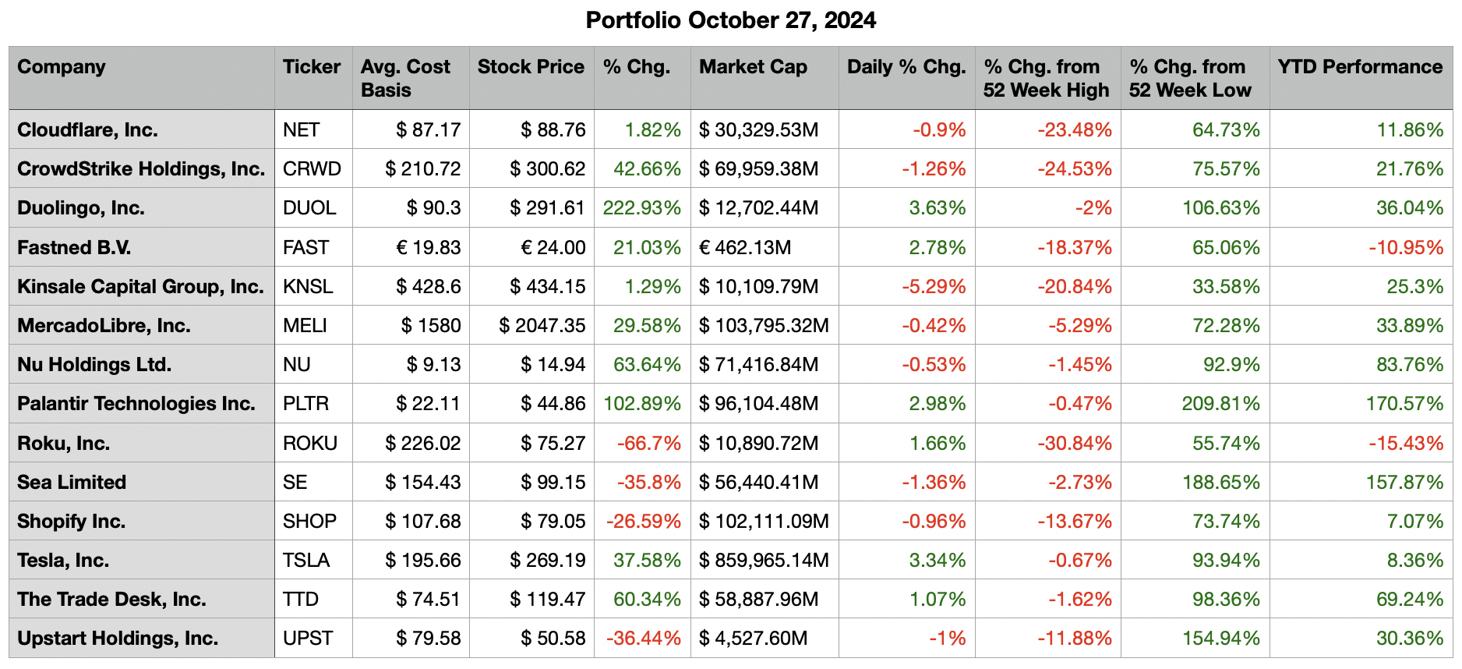Select Fastned B.V. stock price €24.00
The width and height of the screenshot is (1462, 669).
[x=553, y=248]
